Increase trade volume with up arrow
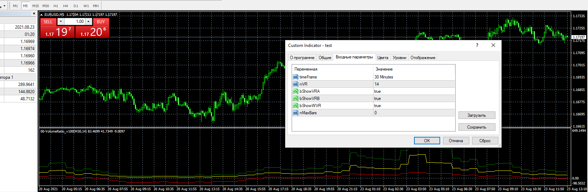 click(88, 21)
